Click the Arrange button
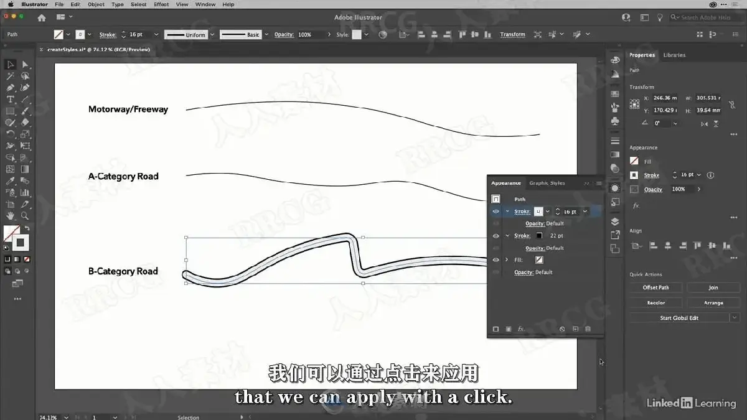Viewport: 747px width, 420px height. pos(713,302)
